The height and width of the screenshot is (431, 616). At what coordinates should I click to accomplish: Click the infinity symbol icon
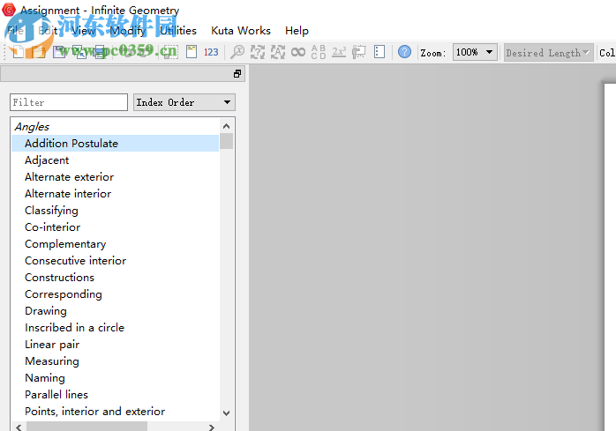click(x=298, y=52)
